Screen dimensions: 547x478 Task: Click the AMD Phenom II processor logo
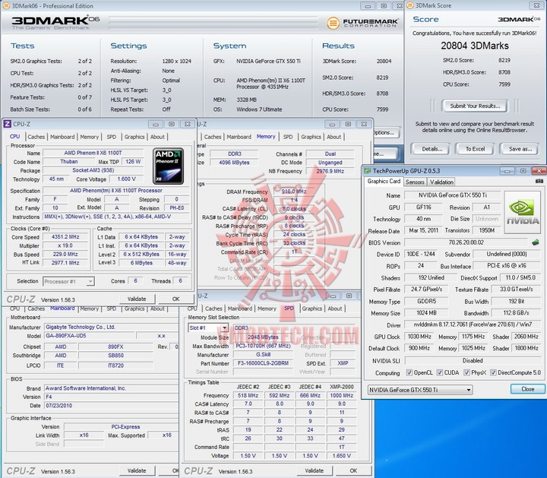(168, 166)
